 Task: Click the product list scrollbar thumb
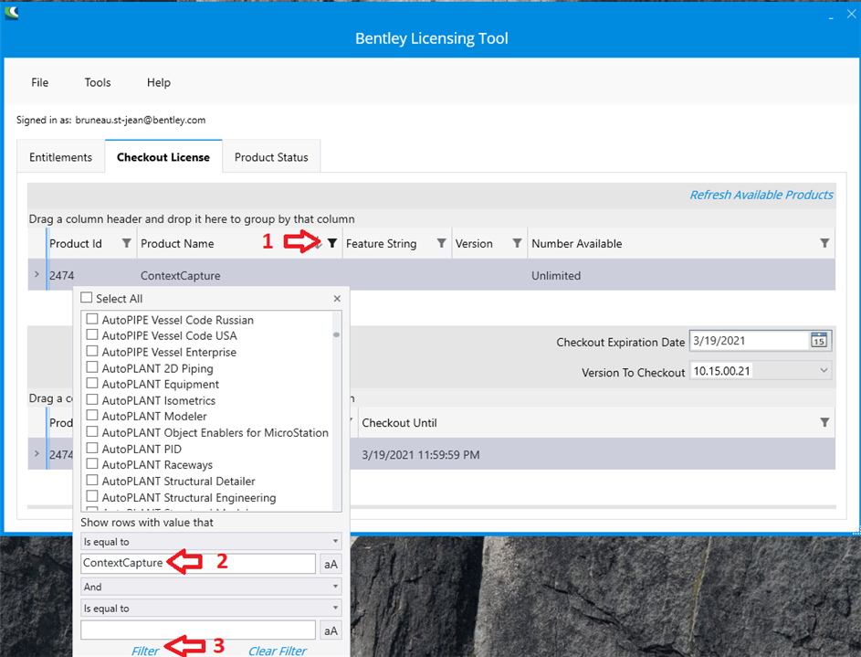[x=336, y=334]
